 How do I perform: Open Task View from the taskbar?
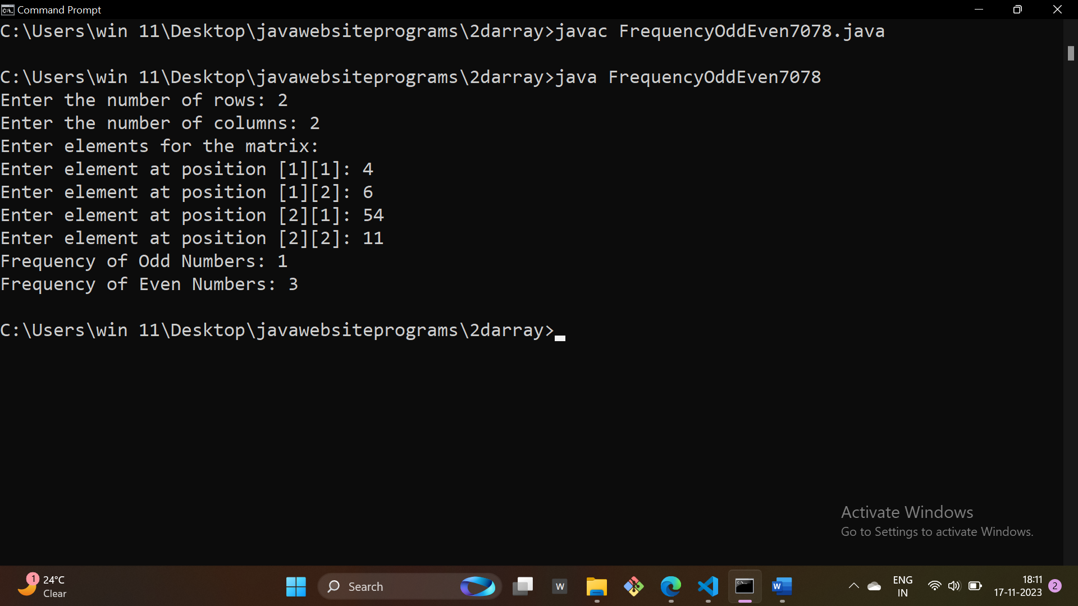(x=523, y=586)
